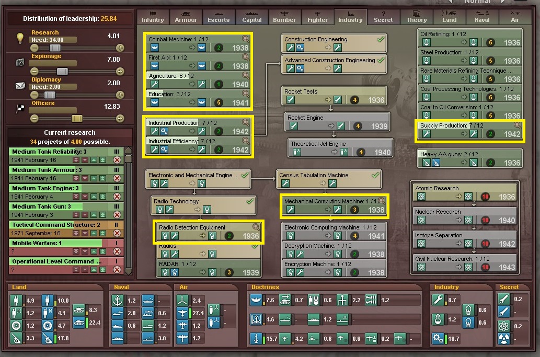Open magnifier details for Supply Production
Screen dimensions: 540x357
(518, 125)
